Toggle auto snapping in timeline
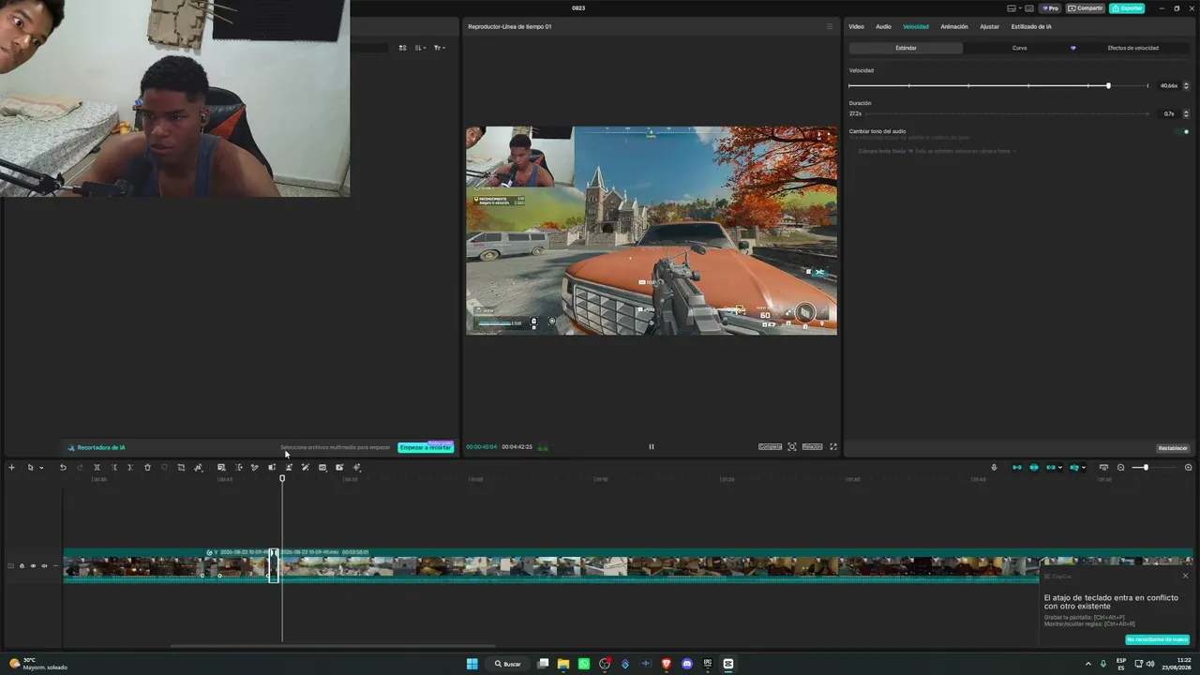This screenshot has height=675, width=1200. click(x=1034, y=467)
